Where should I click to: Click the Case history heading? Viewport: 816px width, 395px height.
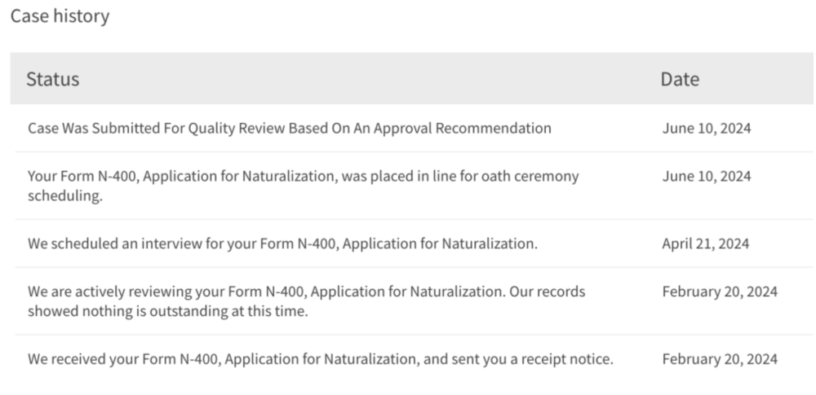point(60,16)
